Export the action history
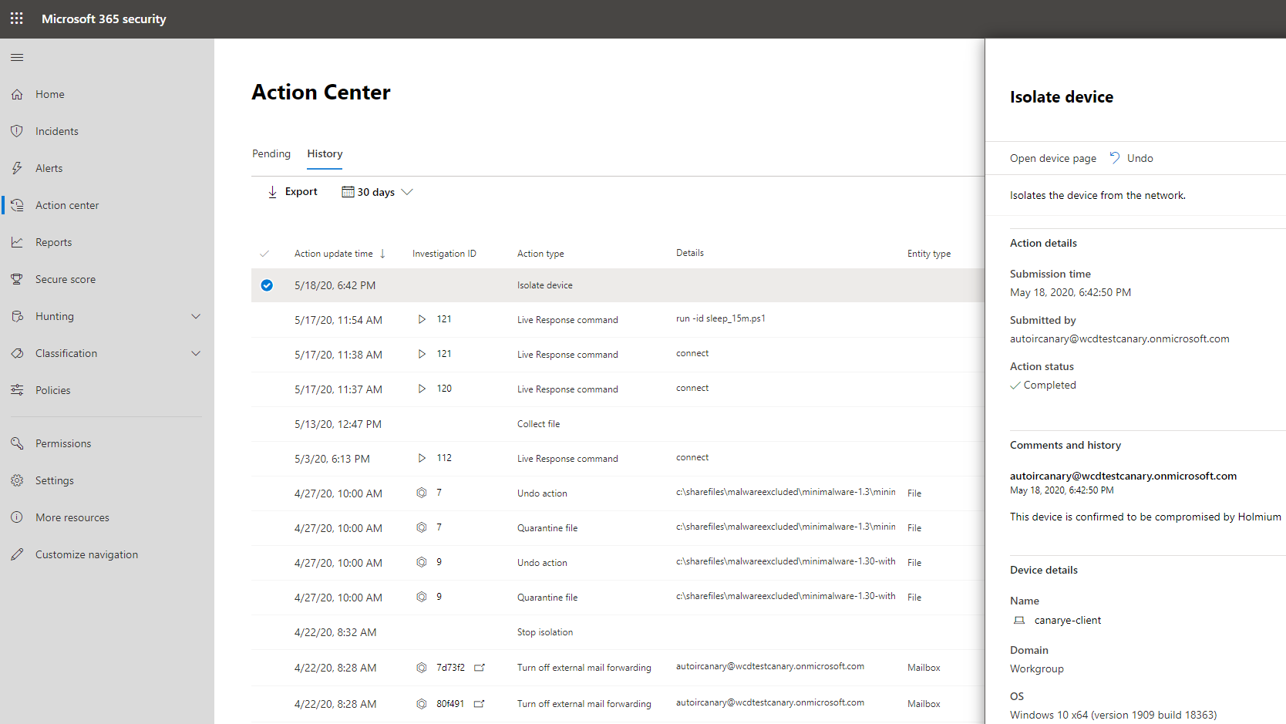This screenshot has width=1286, height=724. 291,191
